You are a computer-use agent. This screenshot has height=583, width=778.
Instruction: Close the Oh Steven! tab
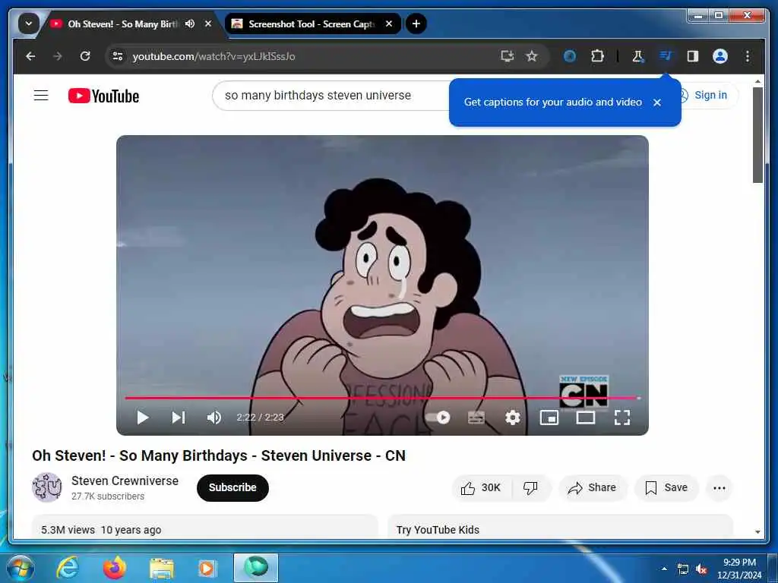tap(208, 24)
